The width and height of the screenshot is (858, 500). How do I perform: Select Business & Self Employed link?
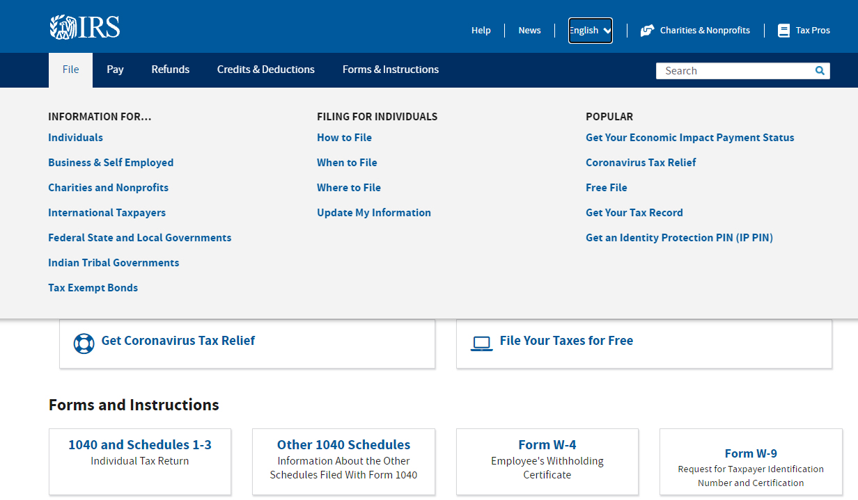pyautogui.click(x=111, y=163)
